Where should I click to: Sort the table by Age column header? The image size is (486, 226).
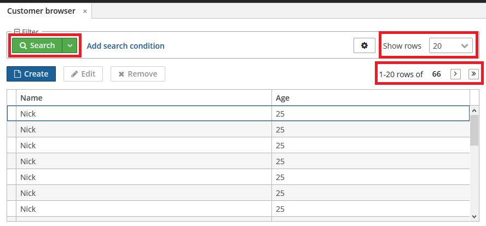(371, 97)
